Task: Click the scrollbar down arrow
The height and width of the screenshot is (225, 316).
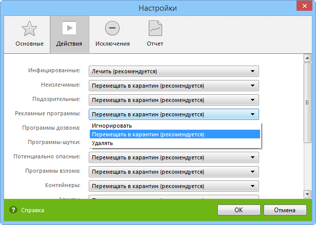Action: click(x=307, y=194)
